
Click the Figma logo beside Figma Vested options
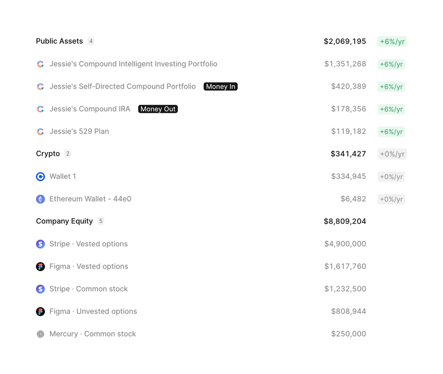pyautogui.click(x=40, y=267)
